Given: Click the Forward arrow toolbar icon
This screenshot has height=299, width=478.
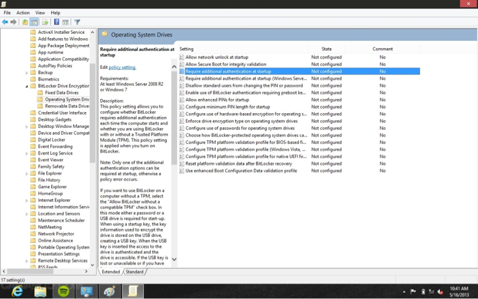Looking at the screenshot, I should (x=14, y=22).
